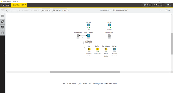Select the Component Input node

click(78, 35)
